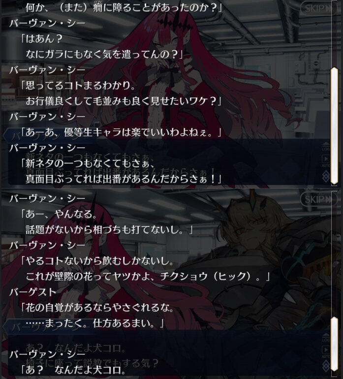Click the SKIP button above the はあん？ dialogue
The height and width of the screenshot is (379, 343).
point(318,8)
